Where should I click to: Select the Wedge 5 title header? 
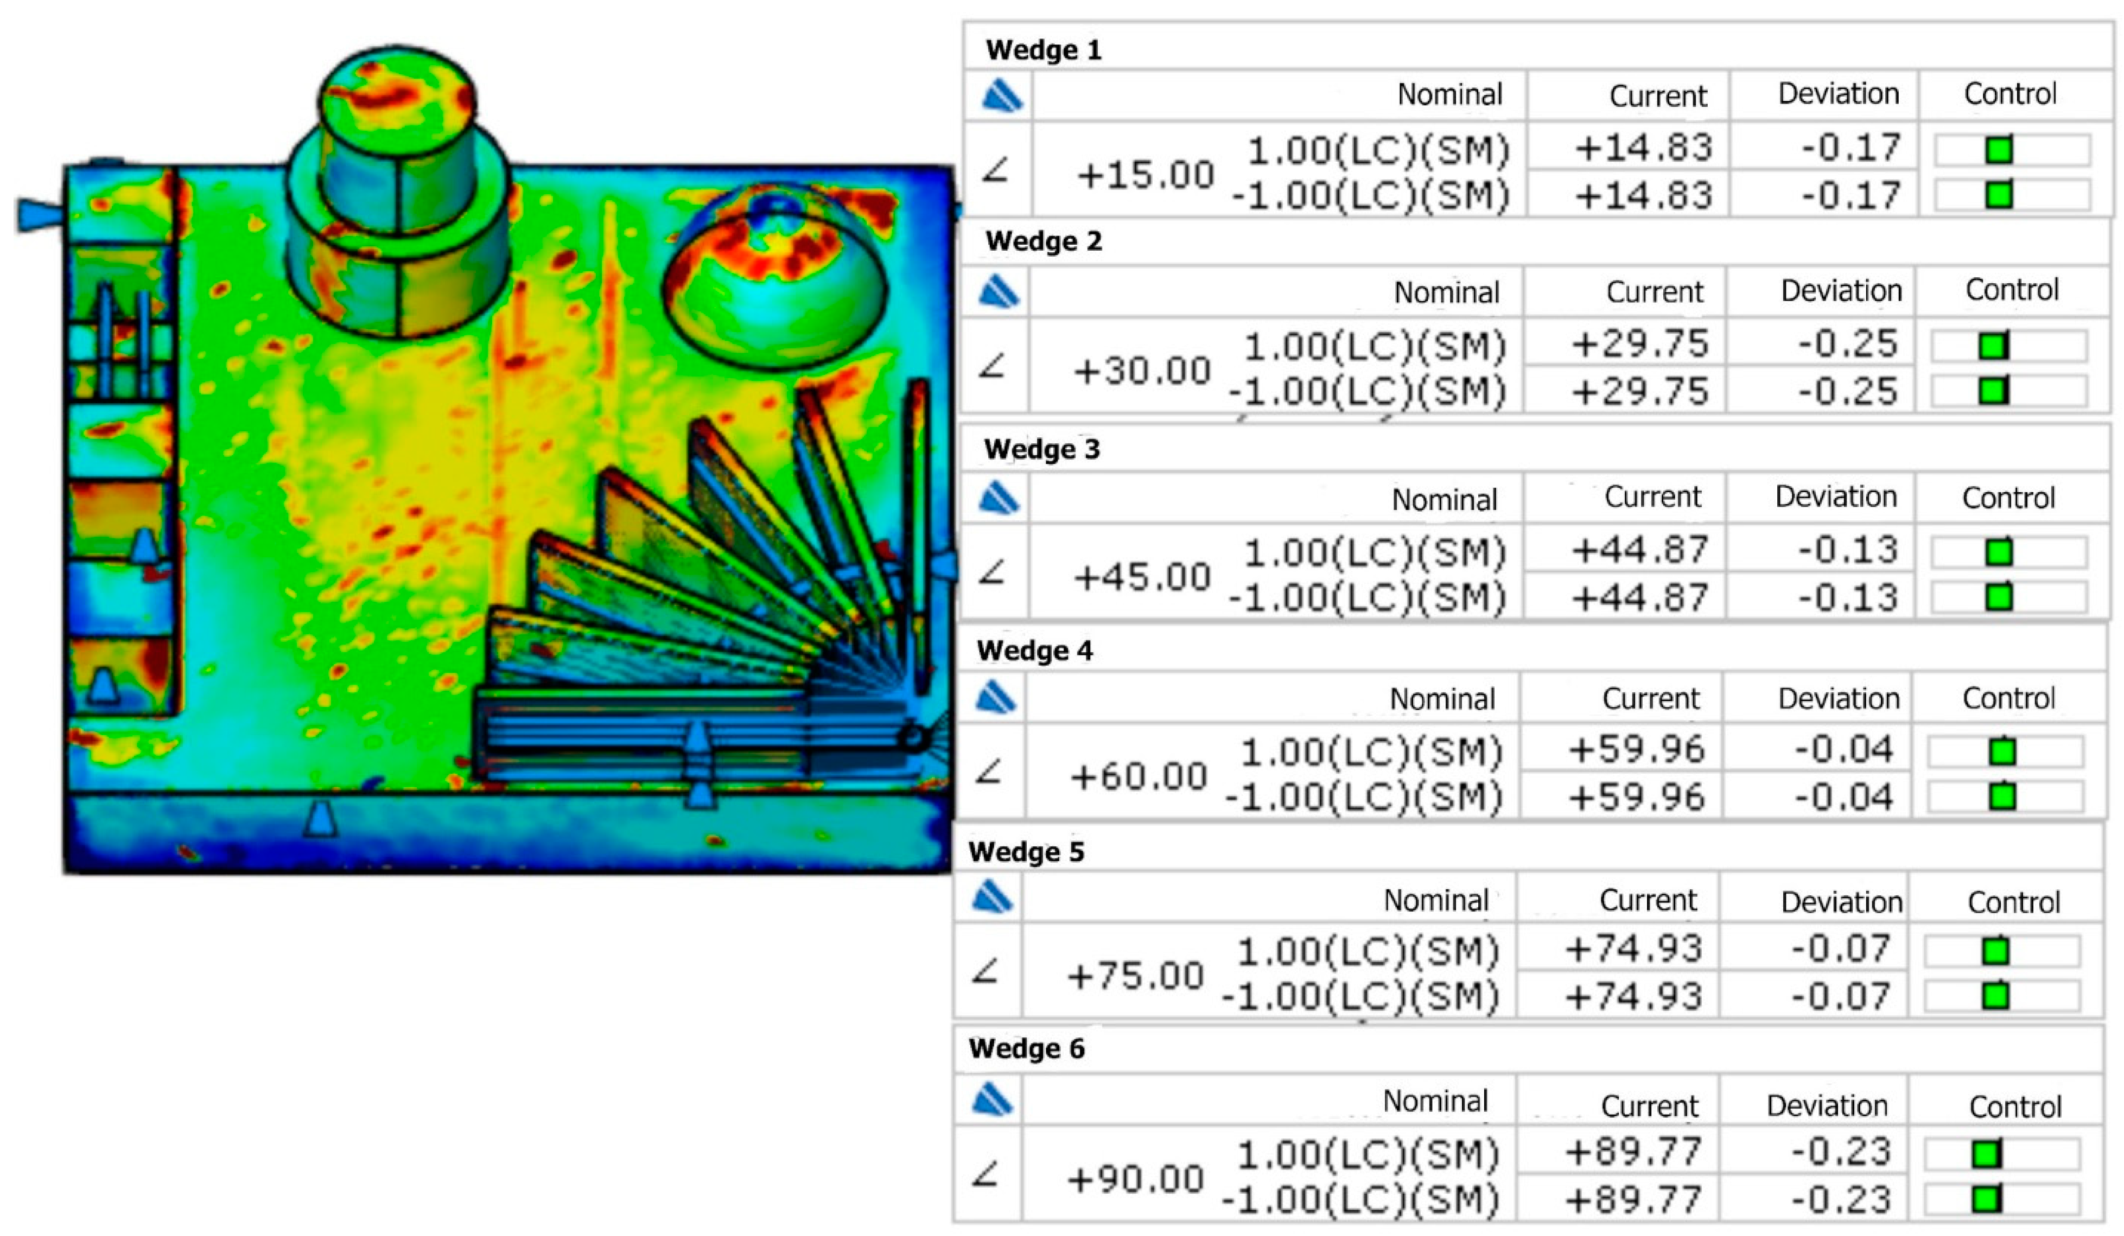(x=1026, y=852)
